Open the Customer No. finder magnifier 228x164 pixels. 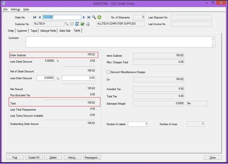click(x=67, y=24)
